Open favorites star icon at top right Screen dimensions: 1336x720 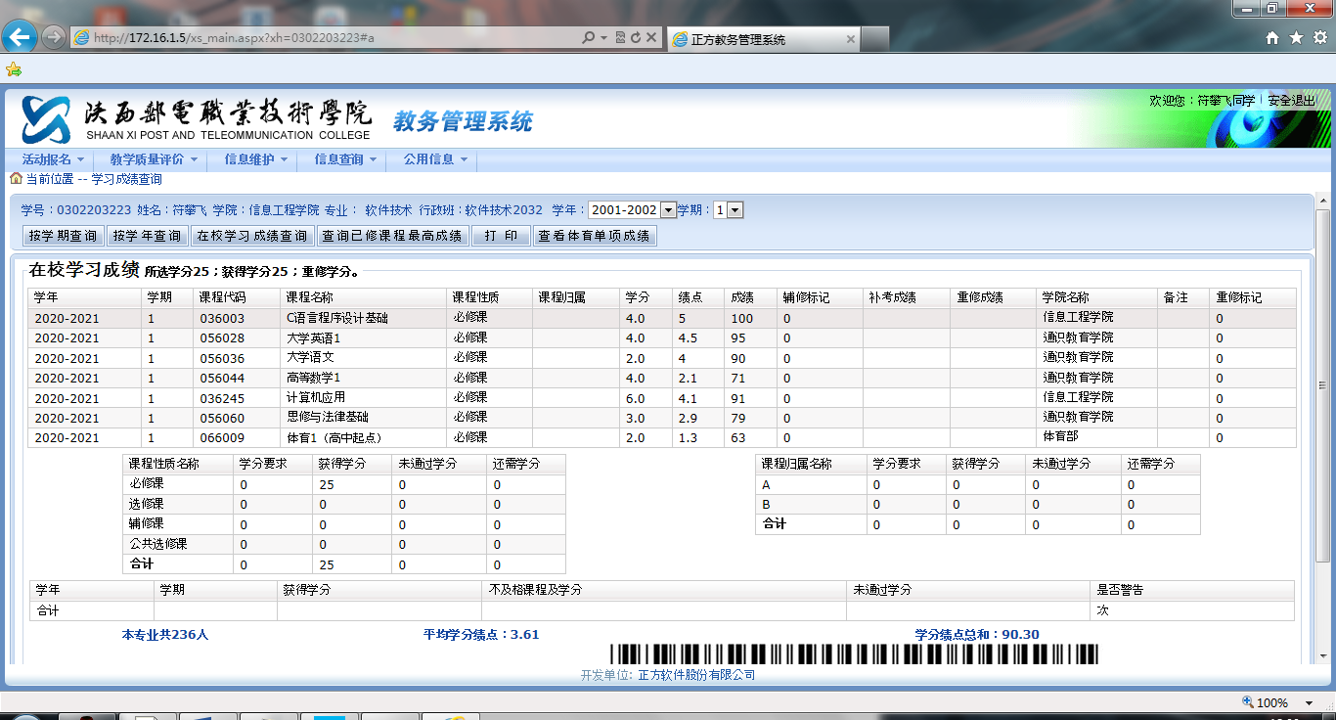click(x=1296, y=38)
